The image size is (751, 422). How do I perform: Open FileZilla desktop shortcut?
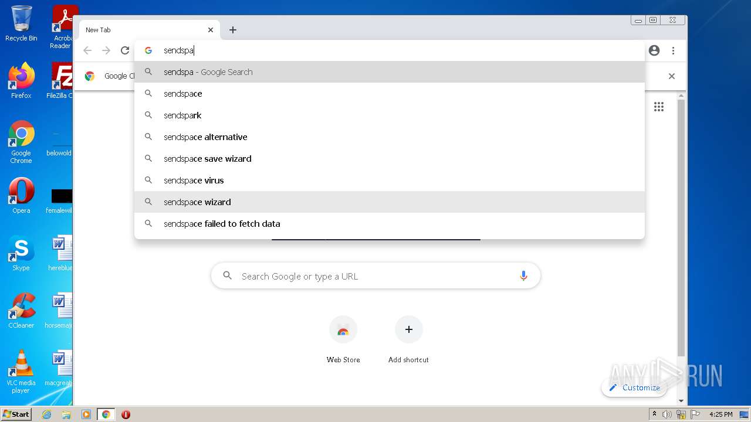pyautogui.click(x=60, y=80)
